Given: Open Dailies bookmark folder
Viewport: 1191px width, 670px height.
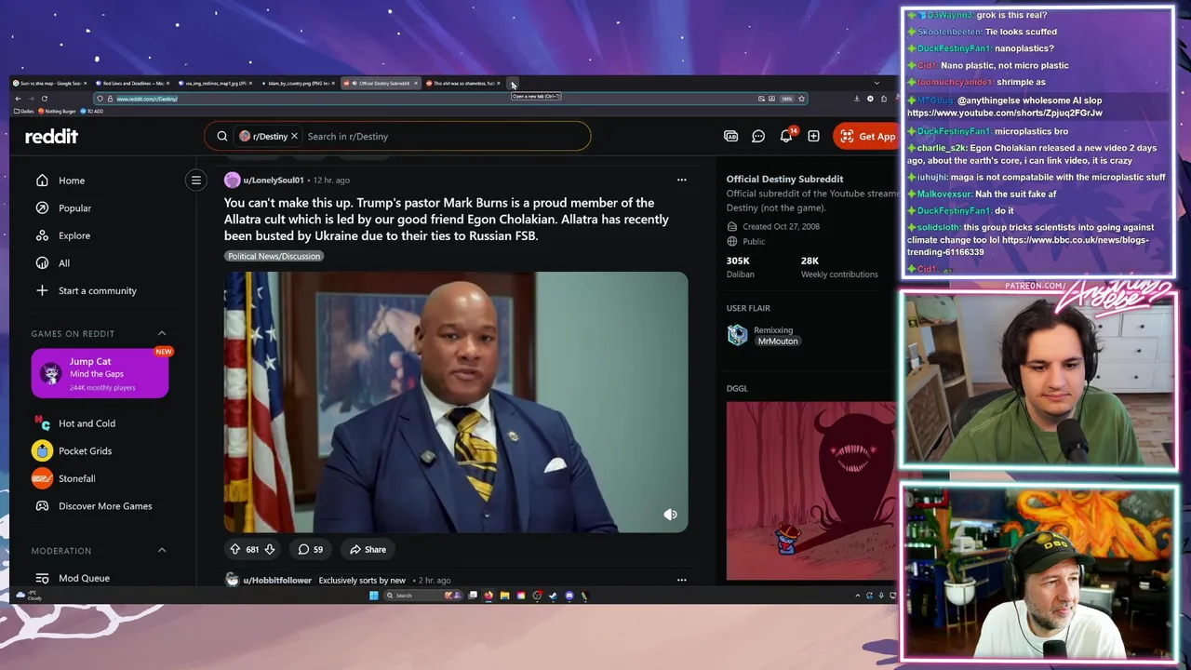Looking at the screenshot, I should point(24,111).
